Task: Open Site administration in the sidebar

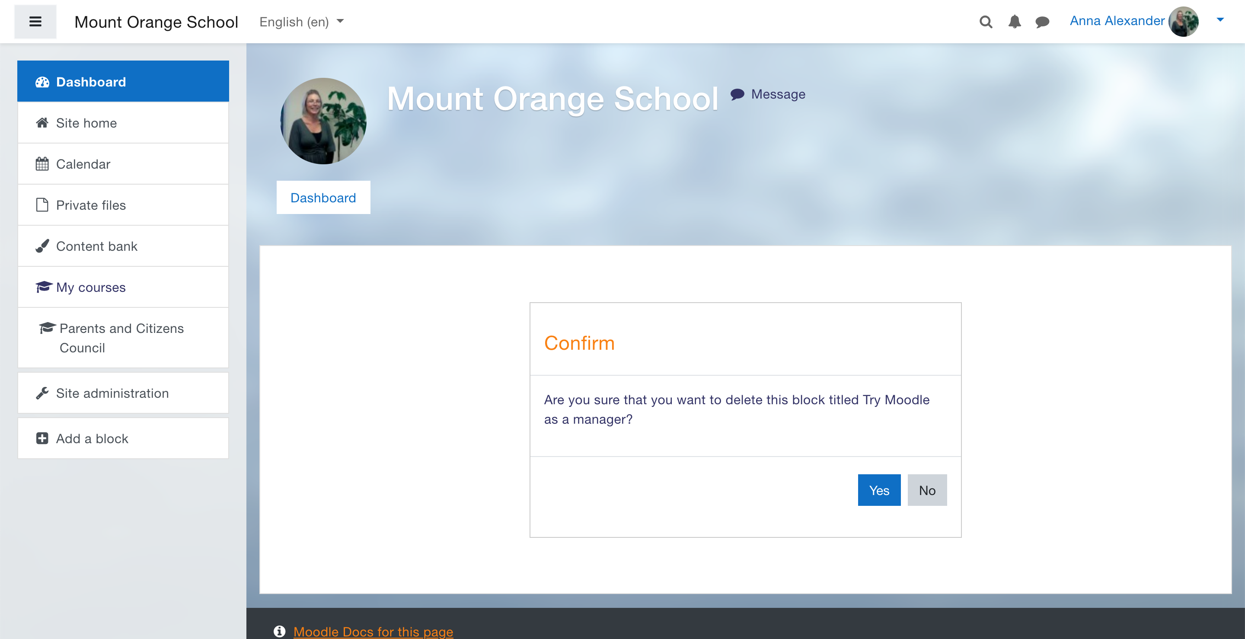Action: [123, 393]
